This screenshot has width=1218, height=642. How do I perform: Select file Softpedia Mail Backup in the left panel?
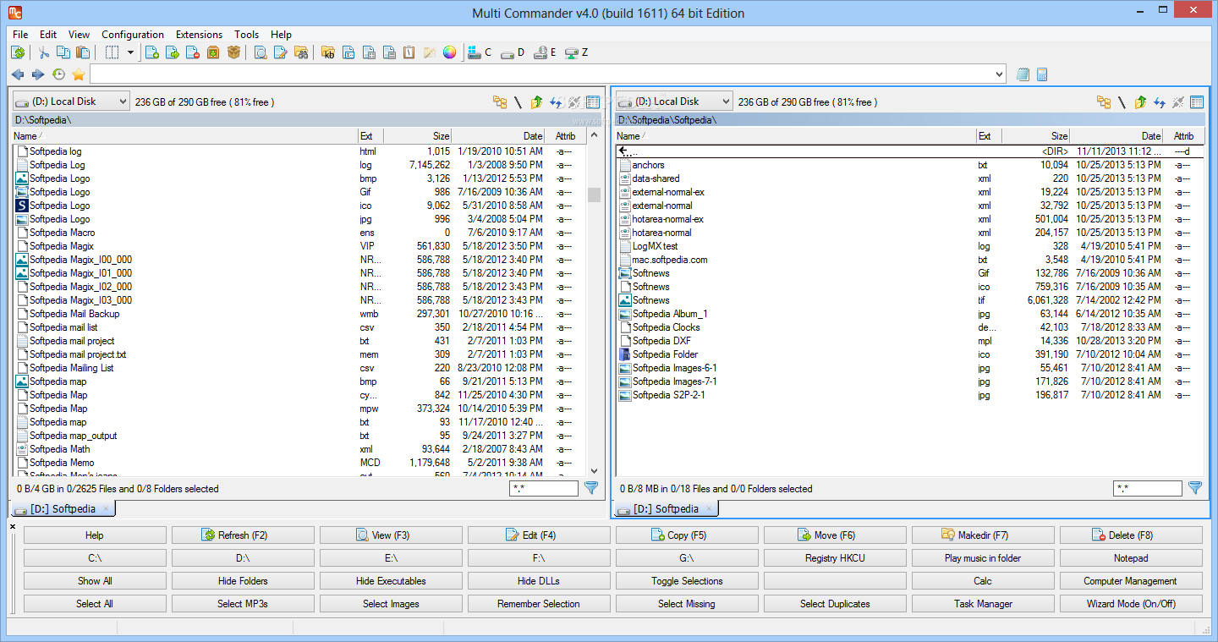point(299,314)
